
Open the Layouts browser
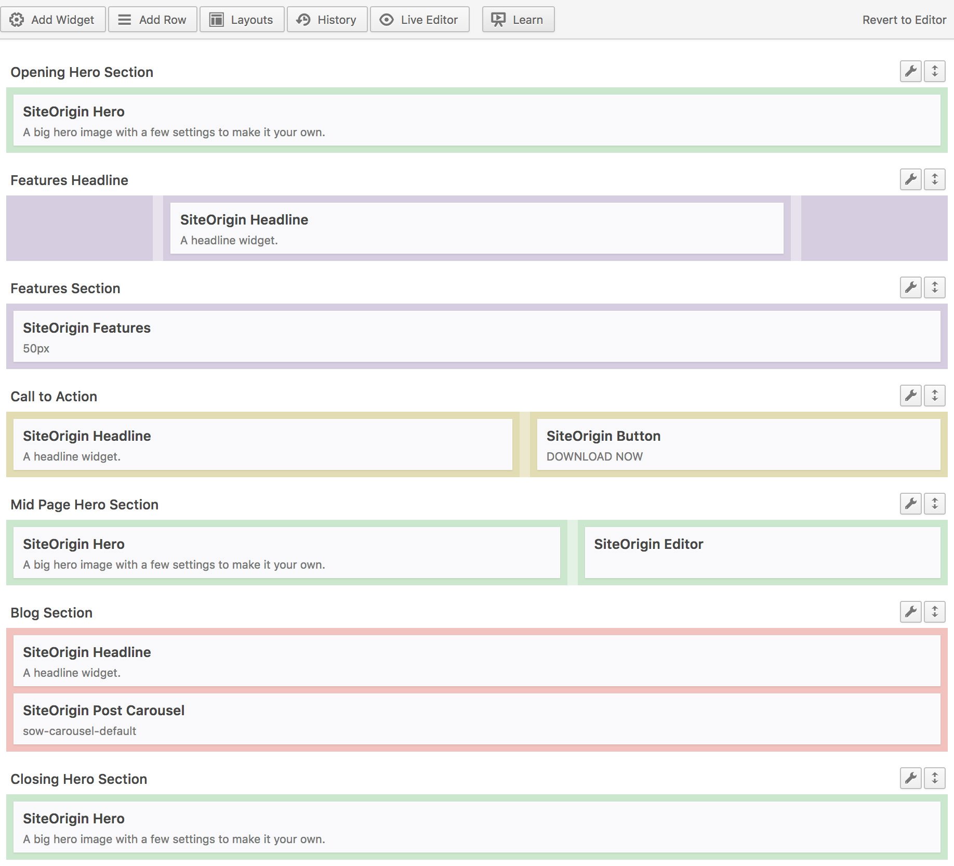click(x=242, y=20)
